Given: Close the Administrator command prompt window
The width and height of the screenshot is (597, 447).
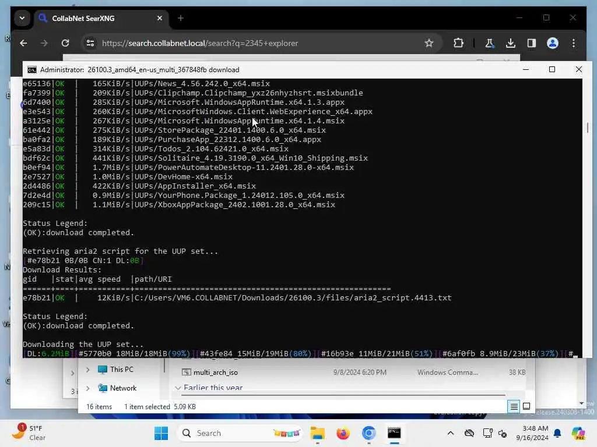Looking at the screenshot, I should pos(579,70).
